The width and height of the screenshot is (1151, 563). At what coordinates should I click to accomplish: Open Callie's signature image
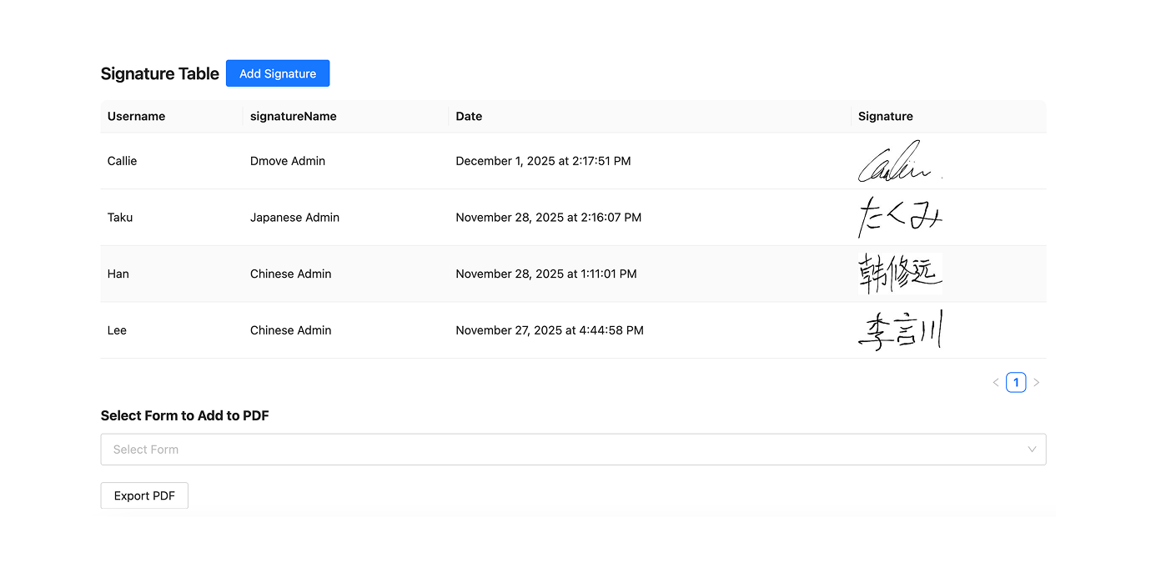click(900, 162)
